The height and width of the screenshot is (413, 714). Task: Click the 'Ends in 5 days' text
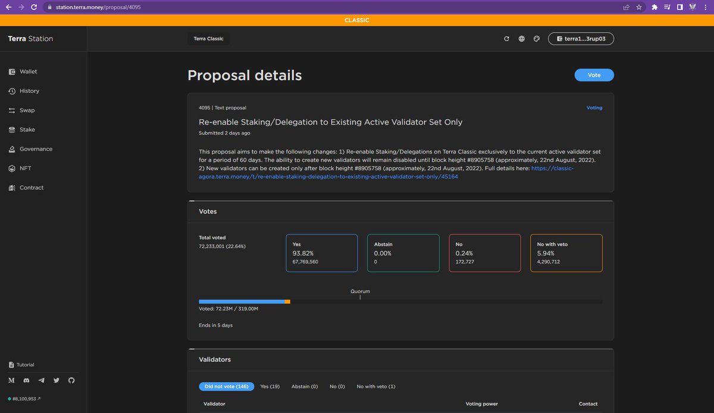(x=215, y=326)
